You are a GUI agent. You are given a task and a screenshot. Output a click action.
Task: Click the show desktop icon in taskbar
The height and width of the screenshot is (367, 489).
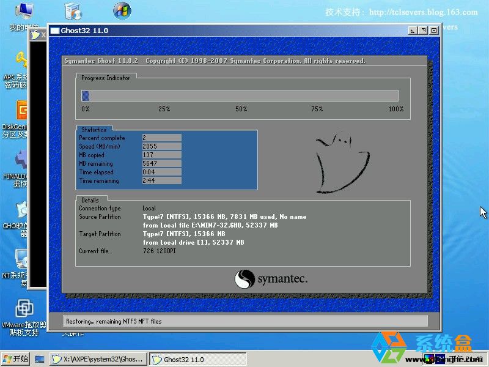point(40,359)
